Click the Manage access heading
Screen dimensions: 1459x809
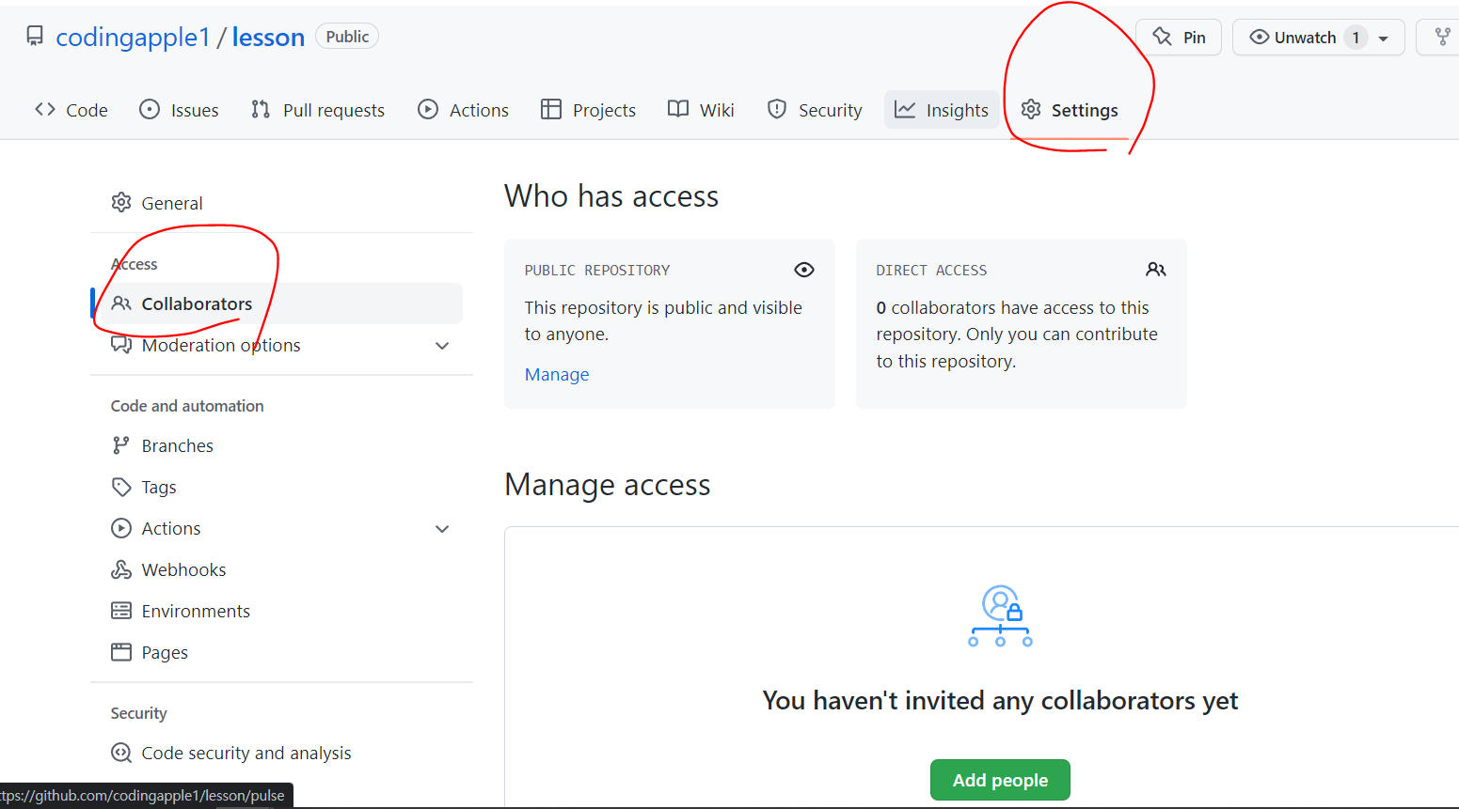[608, 485]
